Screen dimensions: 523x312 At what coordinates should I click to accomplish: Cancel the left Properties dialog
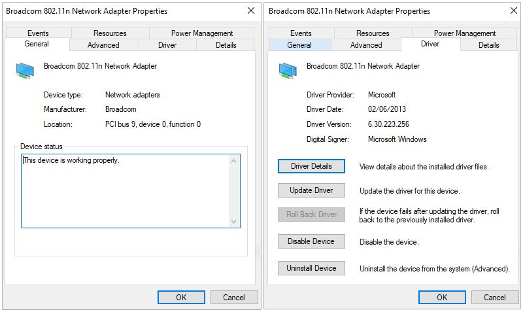click(x=234, y=298)
